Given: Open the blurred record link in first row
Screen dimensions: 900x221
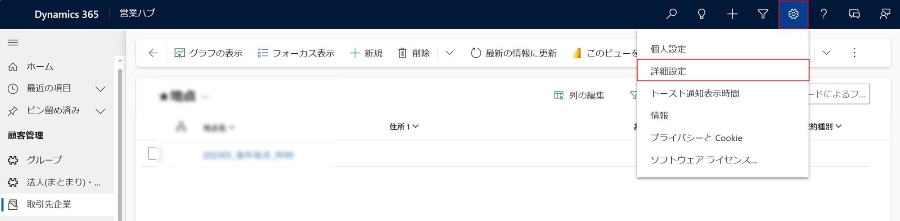Looking at the screenshot, I should click(248, 155).
